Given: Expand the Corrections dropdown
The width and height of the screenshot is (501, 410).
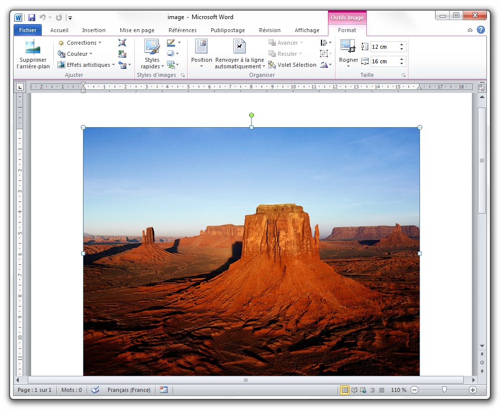Looking at the screenshot, I should (80, 43).
